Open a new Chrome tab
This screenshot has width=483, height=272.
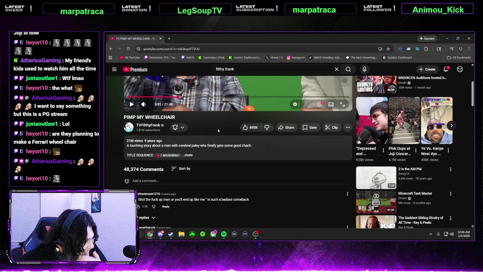pos(169,39)
